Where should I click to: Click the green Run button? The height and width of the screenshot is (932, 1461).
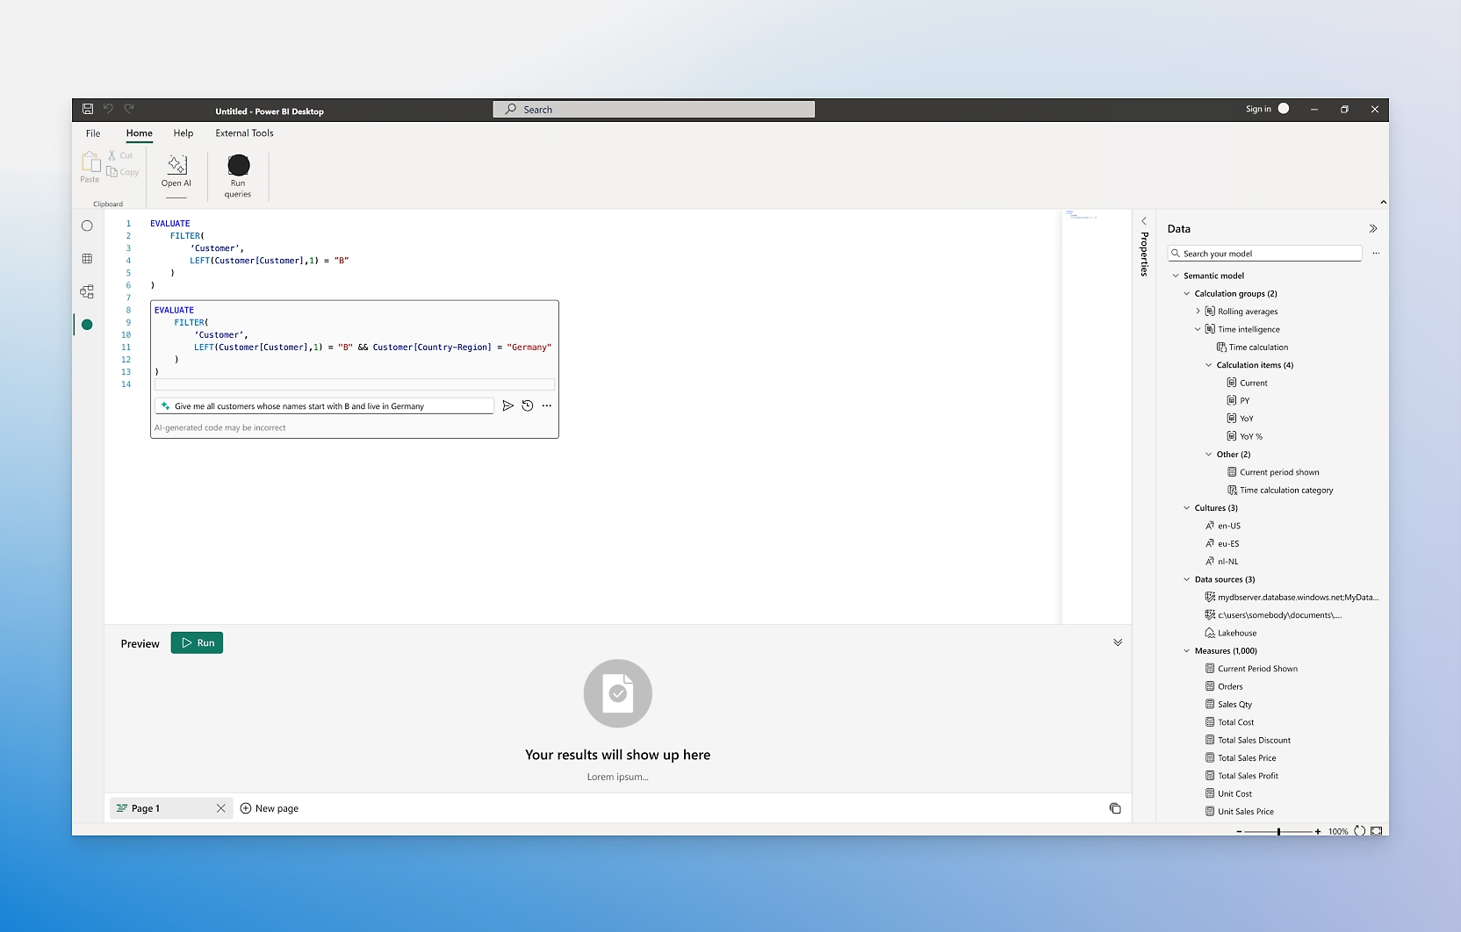(x=197, y=643)
